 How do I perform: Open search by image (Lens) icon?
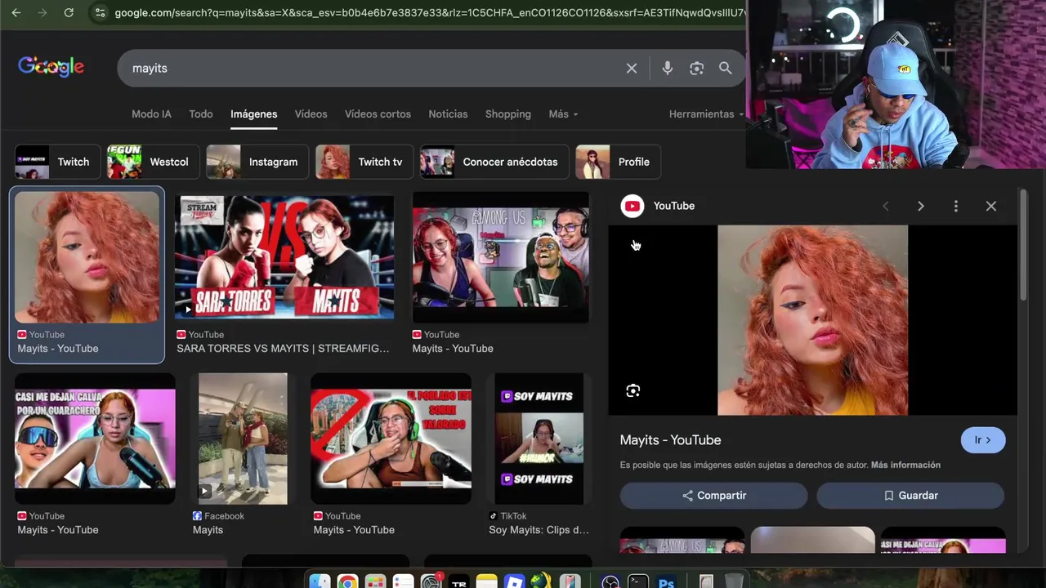[696, 69]
